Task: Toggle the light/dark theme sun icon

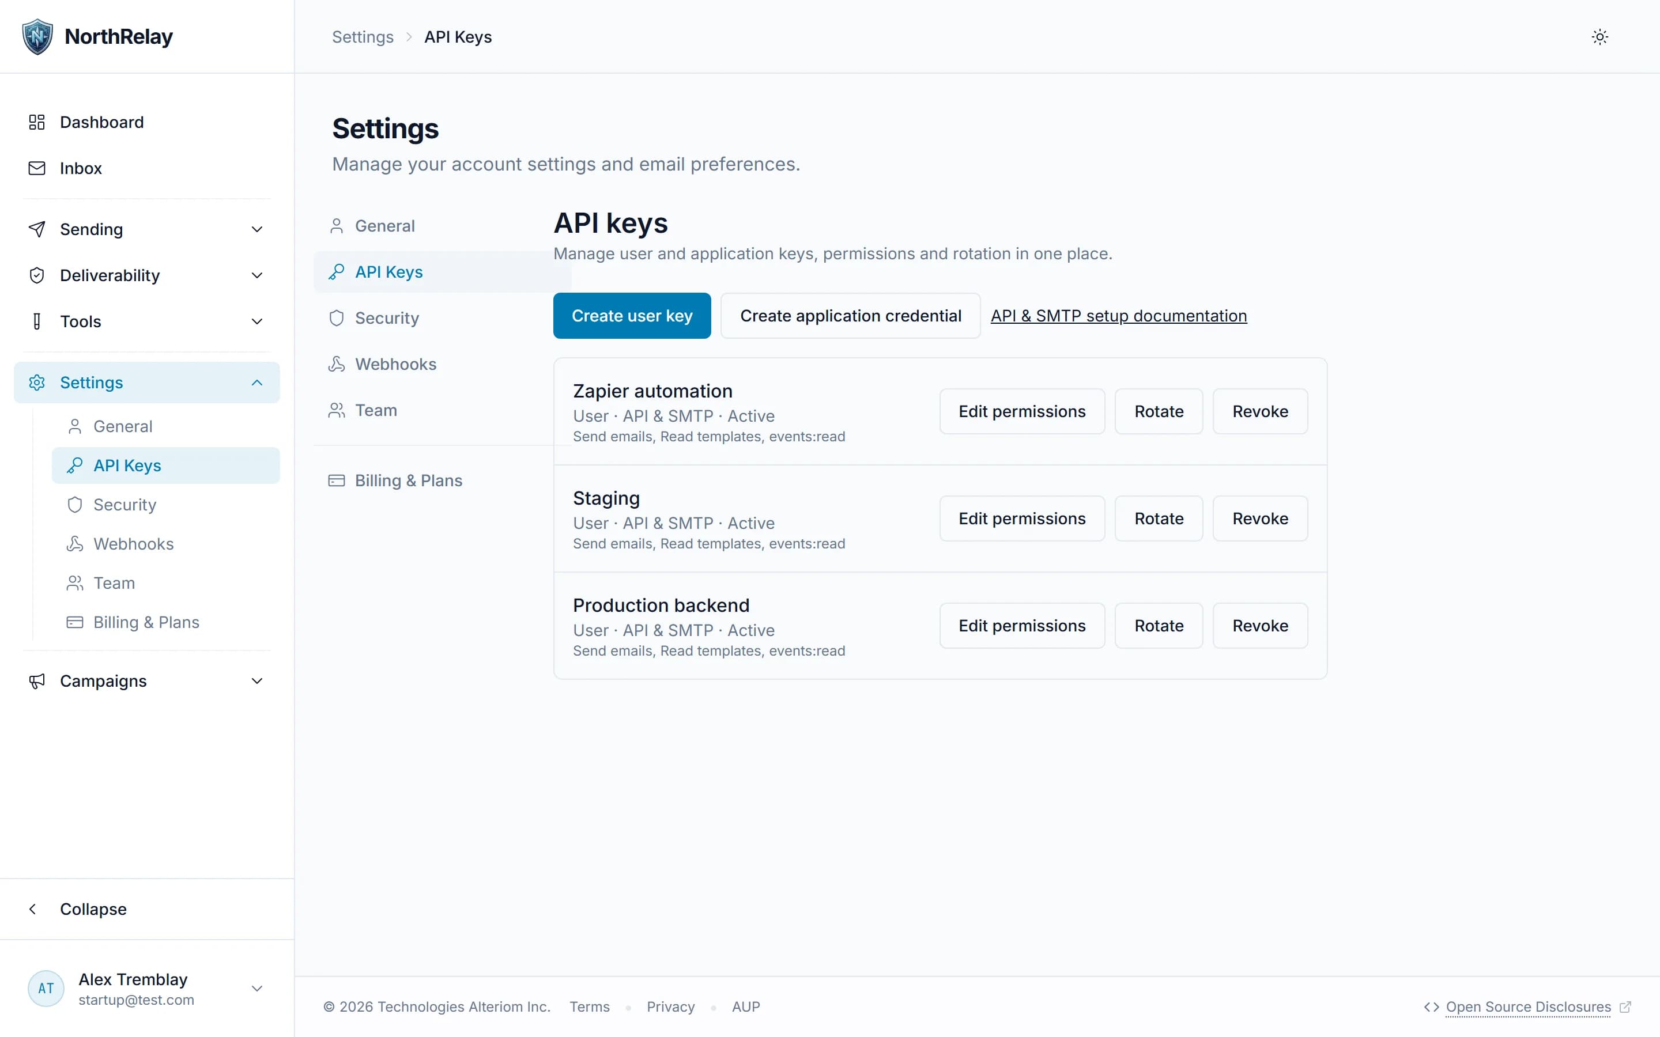Action: click(x=1599, y=37)
